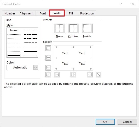Toggle the inside horizontal border button
The image size is (139, 127).
coord(48,58)
